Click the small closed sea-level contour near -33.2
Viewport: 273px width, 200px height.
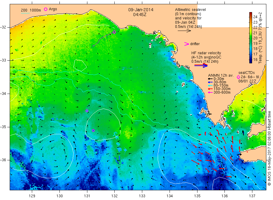tap(80, 65)
